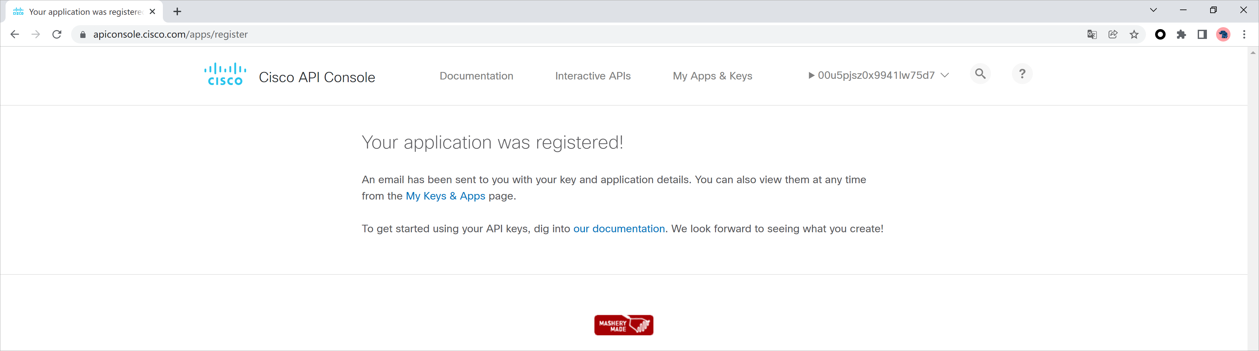View site info via the padlock icon
Viewport: 1259px width, 351px height.
[83, 35]
